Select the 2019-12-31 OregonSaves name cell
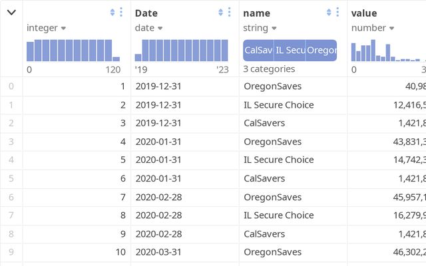The height and width of the screenshot is (266, 426). coord(273,86)
